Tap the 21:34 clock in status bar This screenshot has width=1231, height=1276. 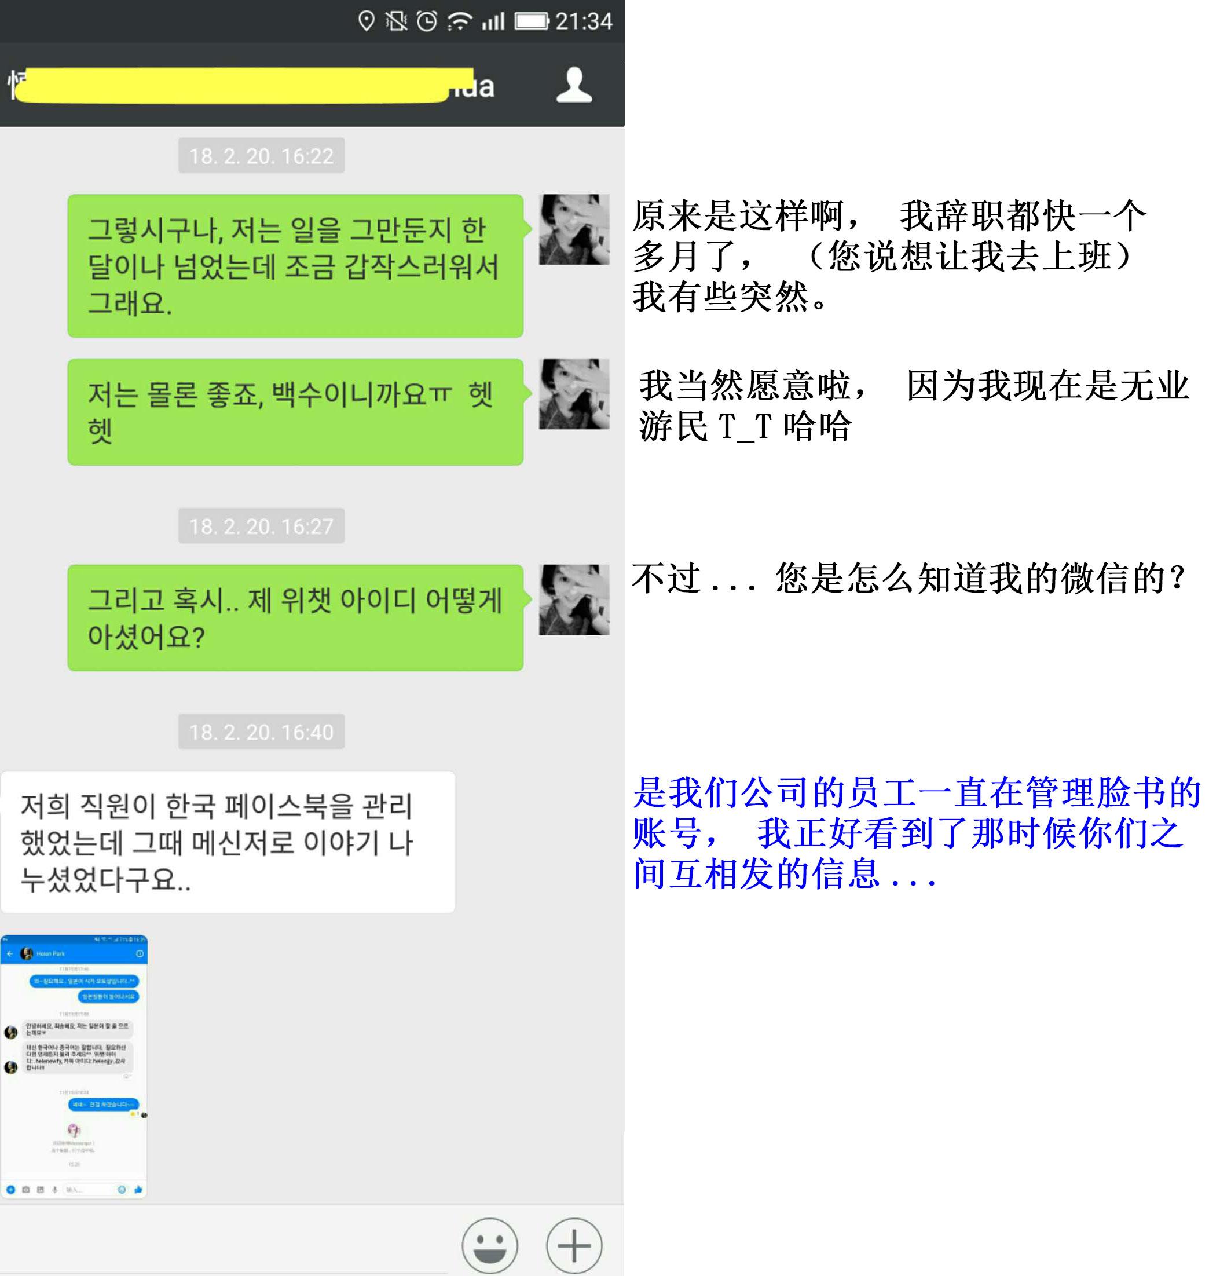[x=584, y=21]
